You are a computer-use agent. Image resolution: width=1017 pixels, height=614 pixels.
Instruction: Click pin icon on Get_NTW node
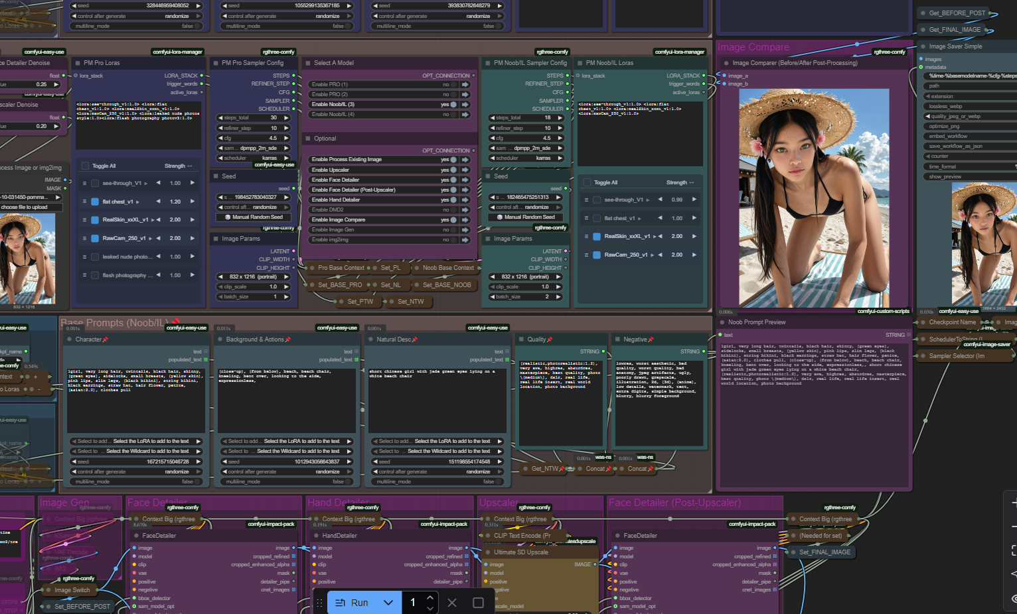(x=562, y=469)
